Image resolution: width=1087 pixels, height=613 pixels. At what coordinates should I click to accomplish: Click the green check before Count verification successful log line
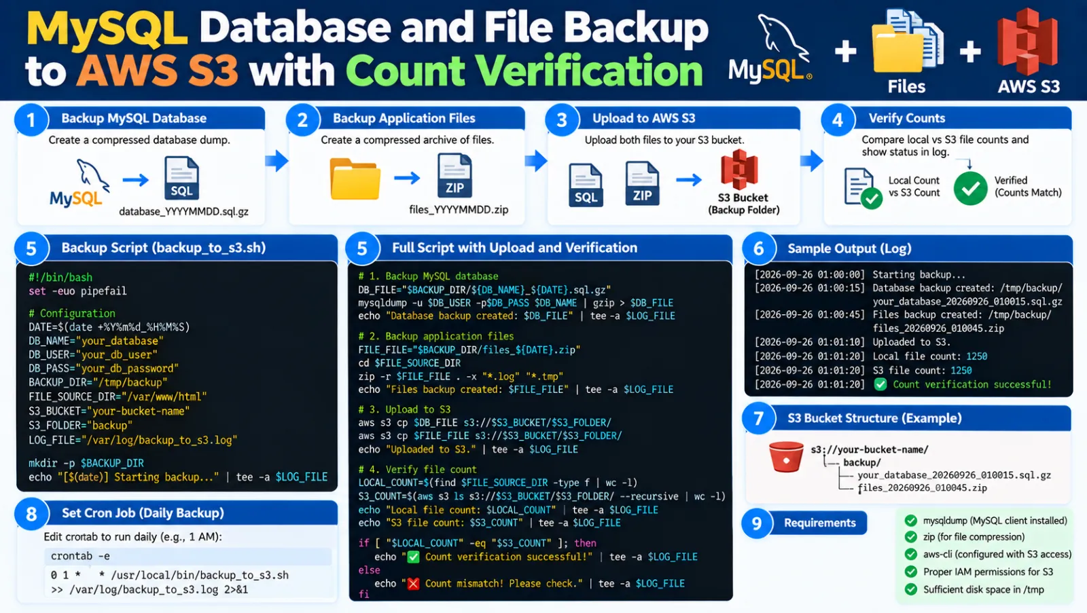[x=880, y=384]
